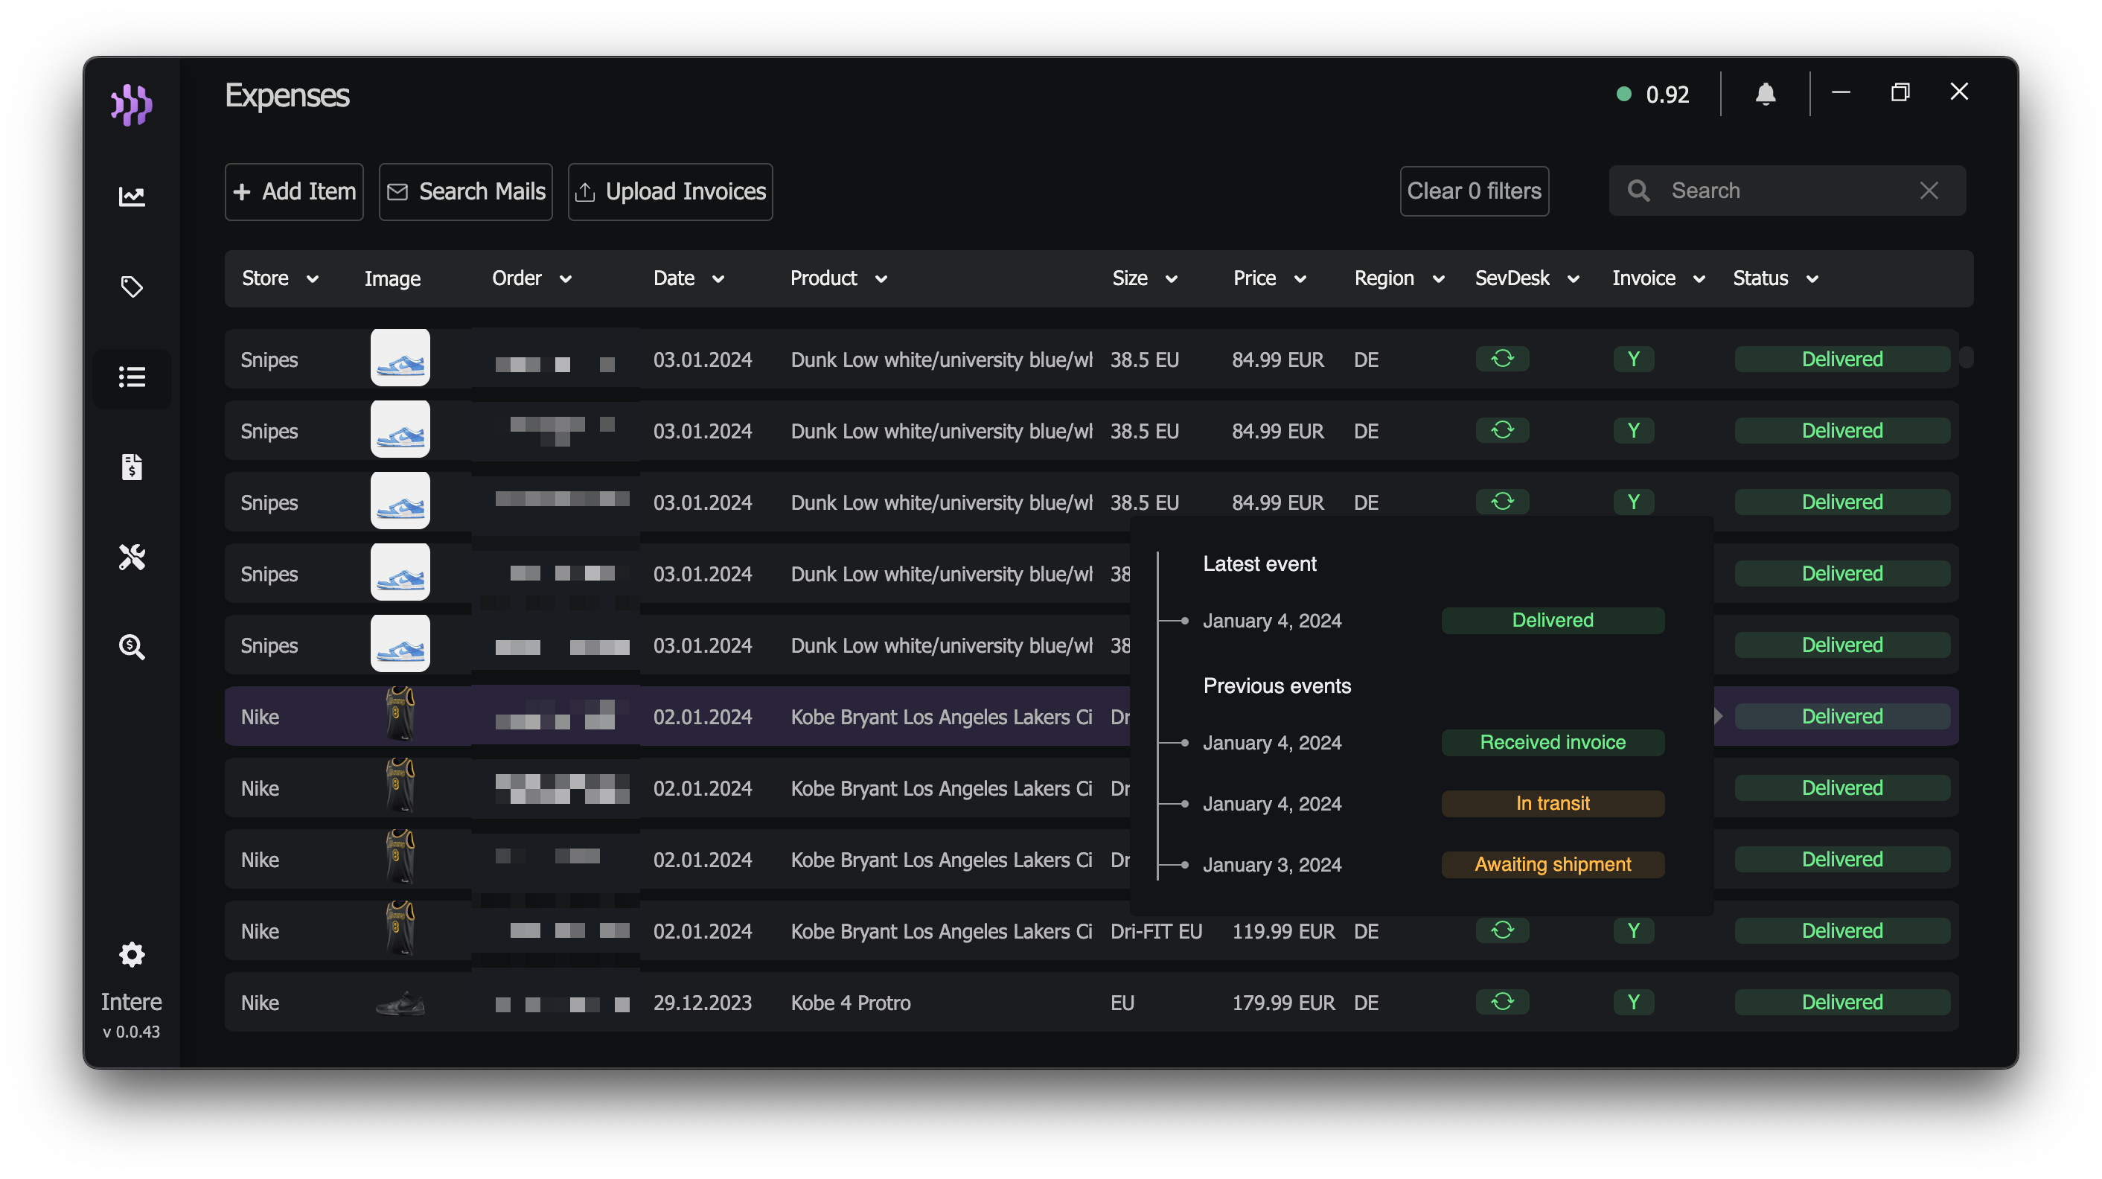
Task: Click SevDesk sync icon in Kobe 4 Protro row
Action: coord(1502,1002)
